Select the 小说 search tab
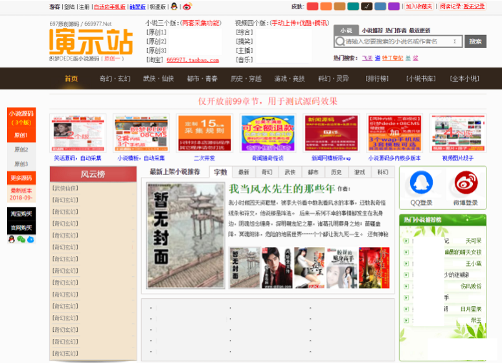502x363 pixels. pos(345,30)
